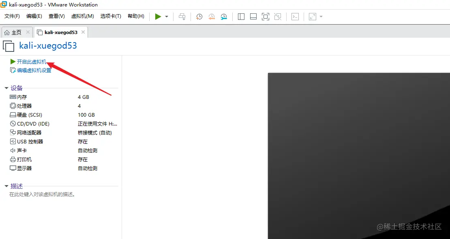The image size is (450, 239).
Task: Close the kali-xuegod53 tab
Action: tap(83, 32)
